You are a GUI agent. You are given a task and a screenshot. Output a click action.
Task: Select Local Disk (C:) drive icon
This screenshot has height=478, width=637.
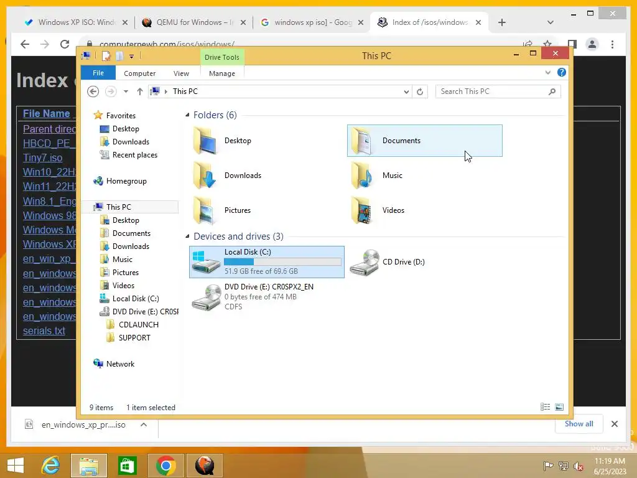click(206, 262)
